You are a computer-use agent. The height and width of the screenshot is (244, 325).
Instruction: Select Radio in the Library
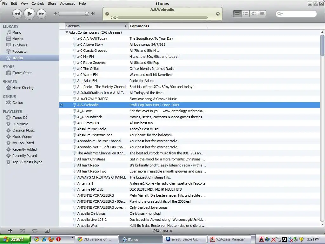[30, 58]
